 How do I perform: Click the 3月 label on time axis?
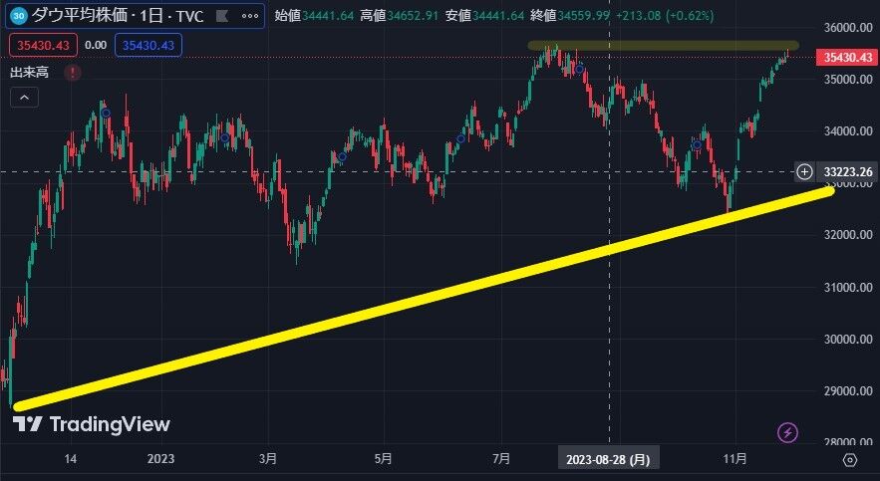(x=268, y=459)
